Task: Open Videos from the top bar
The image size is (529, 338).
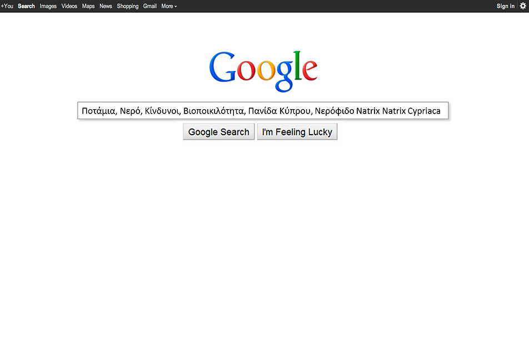Action: [69, 6]
